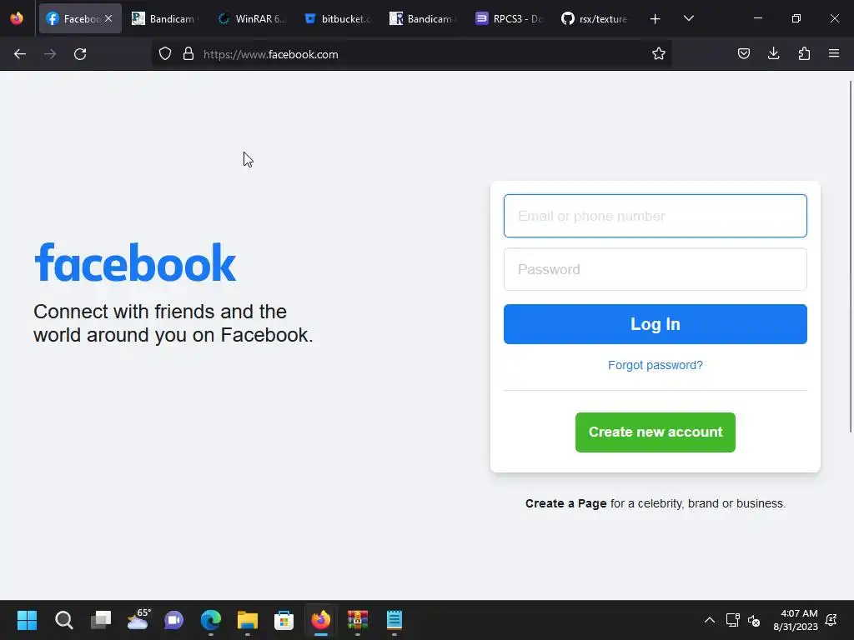Save page to Pocket

743,53
